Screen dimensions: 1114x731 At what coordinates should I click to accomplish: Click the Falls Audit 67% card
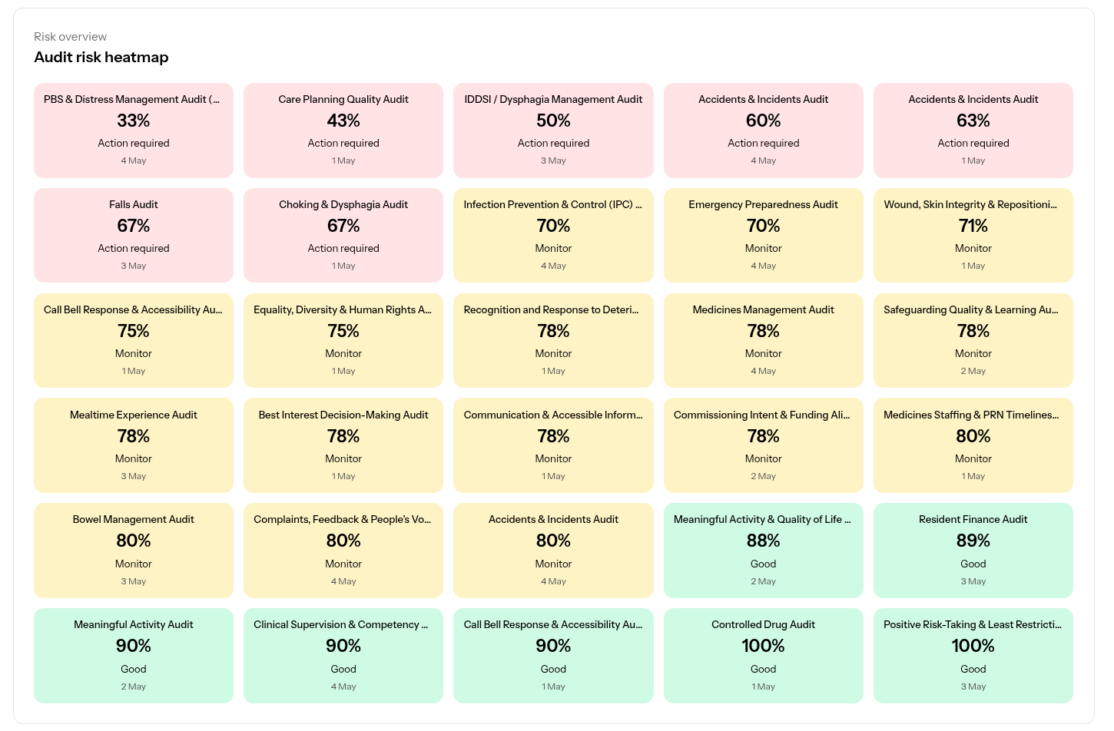pyautogui.click(x=134, y=236)
